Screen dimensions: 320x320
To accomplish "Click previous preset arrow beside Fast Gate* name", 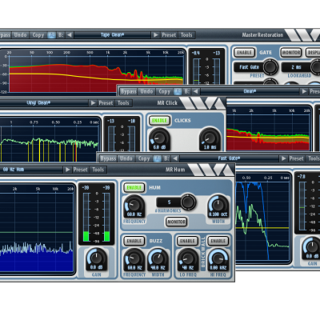I will coord(175,158).
